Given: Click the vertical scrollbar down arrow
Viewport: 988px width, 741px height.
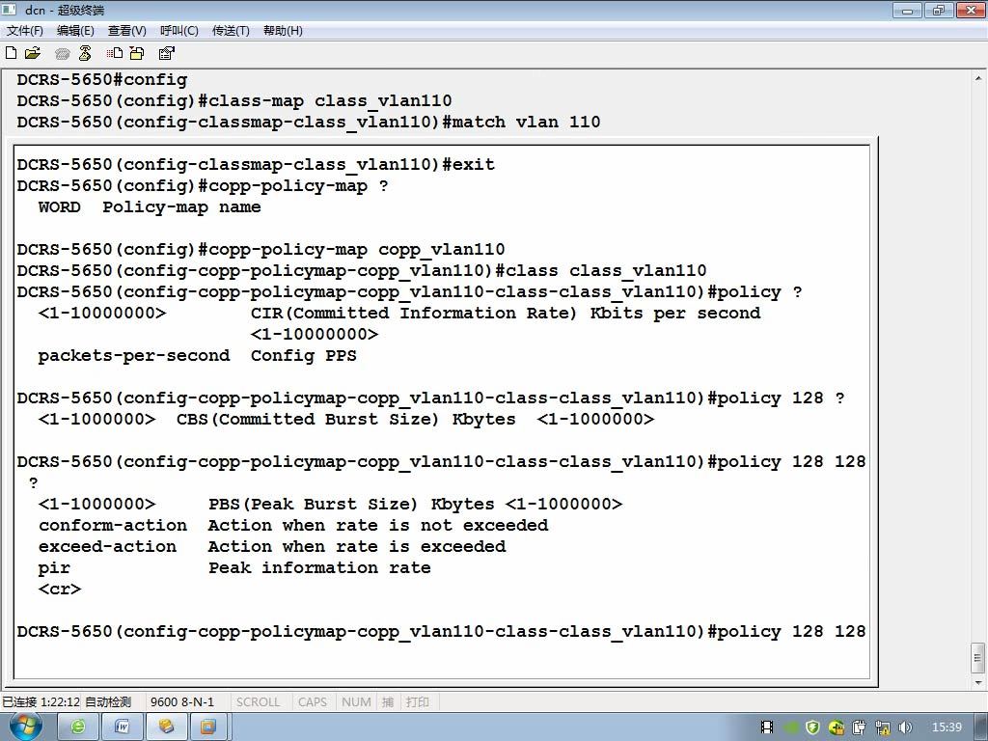Looking at the screenshot, I should point(978,682).
